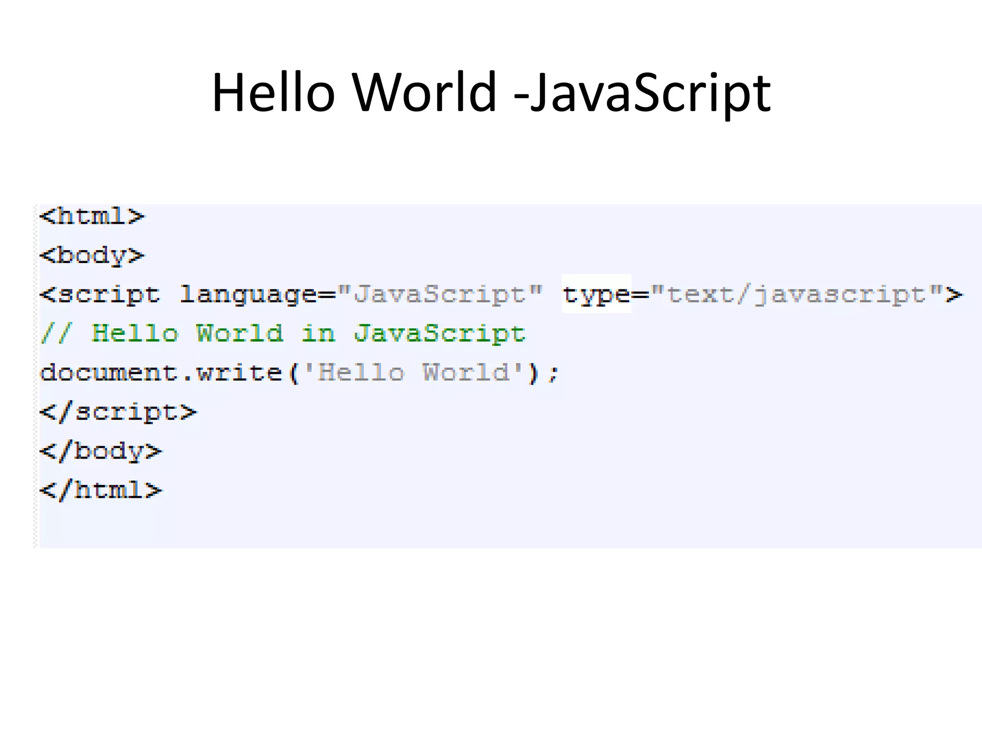Click the closing </body> tag

pos(101,451)
